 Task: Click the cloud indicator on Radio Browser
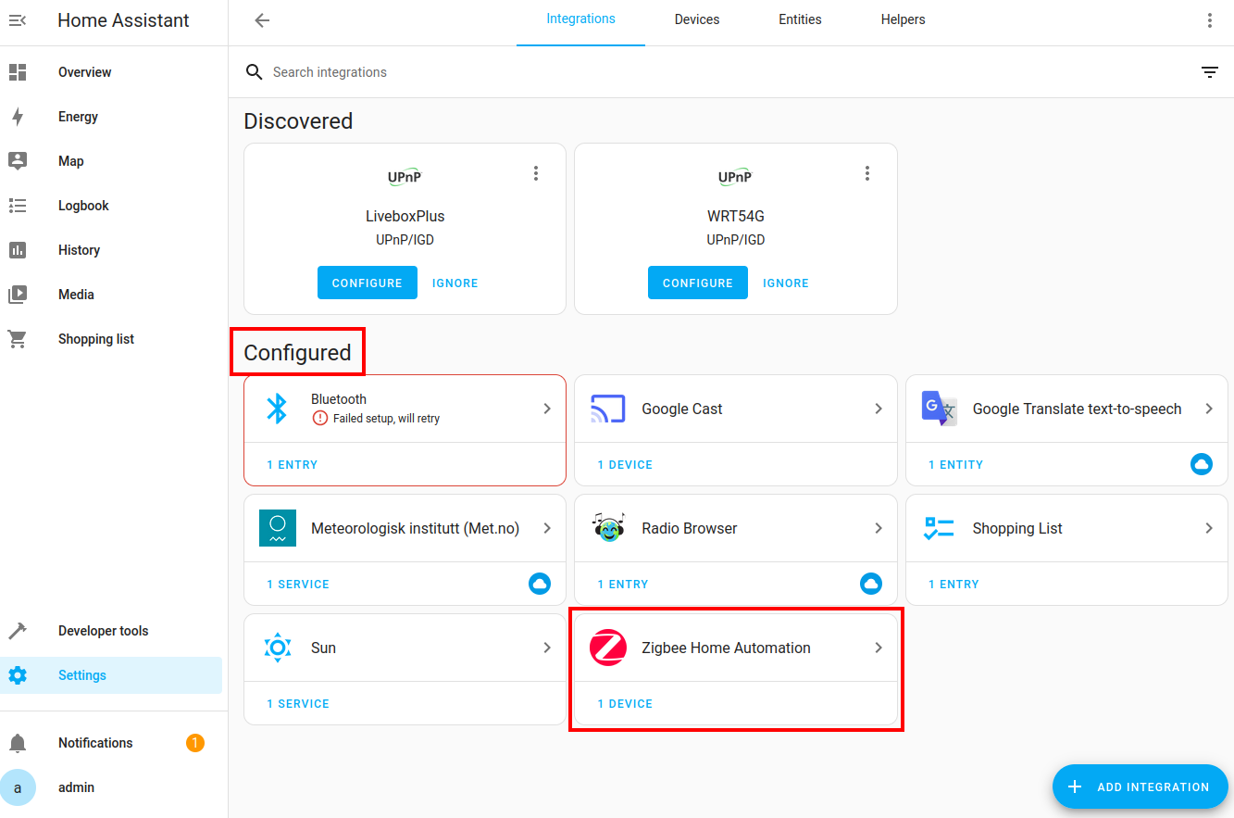(870, 584)
